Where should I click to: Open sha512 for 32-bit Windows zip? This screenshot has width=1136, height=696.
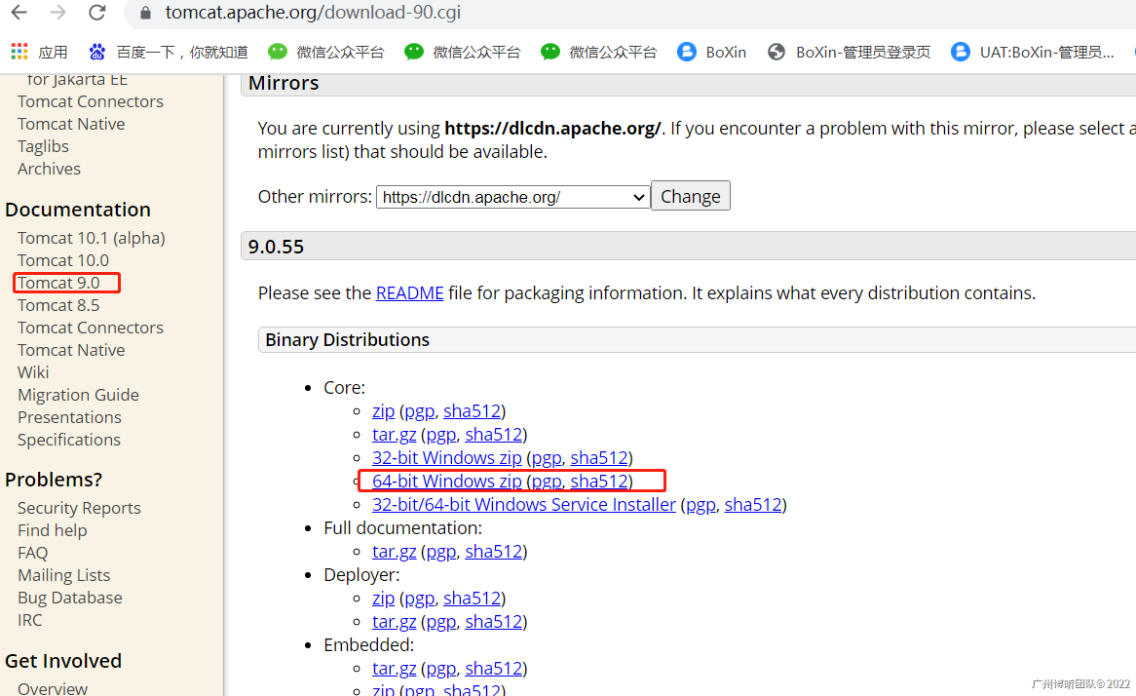coord(599,457)
